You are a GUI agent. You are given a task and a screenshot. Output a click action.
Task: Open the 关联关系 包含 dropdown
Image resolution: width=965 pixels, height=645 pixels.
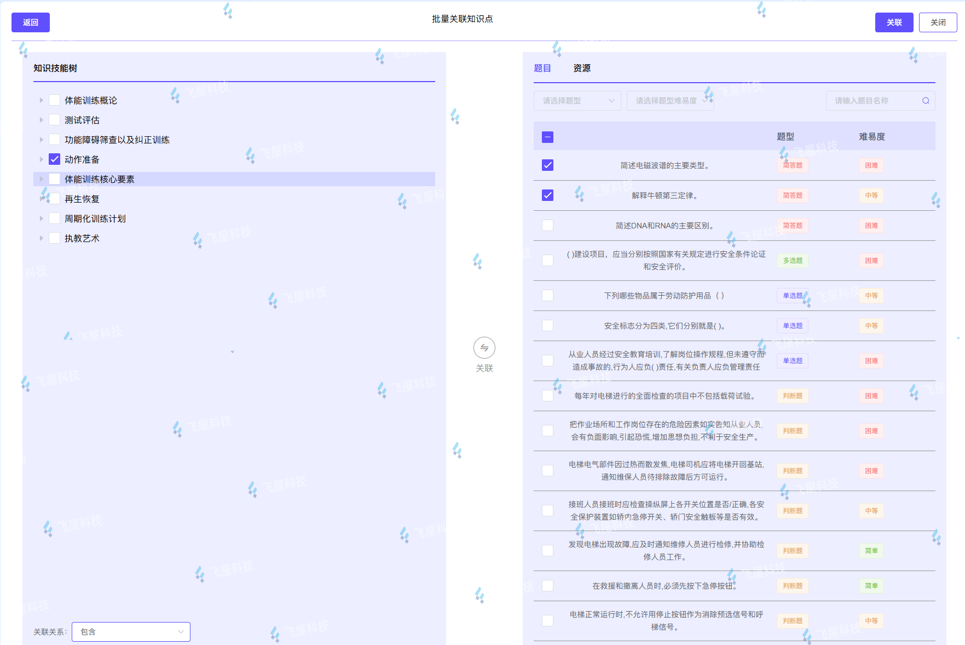(x=131, y=631)
